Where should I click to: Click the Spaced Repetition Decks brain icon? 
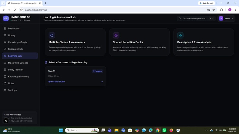116,35
